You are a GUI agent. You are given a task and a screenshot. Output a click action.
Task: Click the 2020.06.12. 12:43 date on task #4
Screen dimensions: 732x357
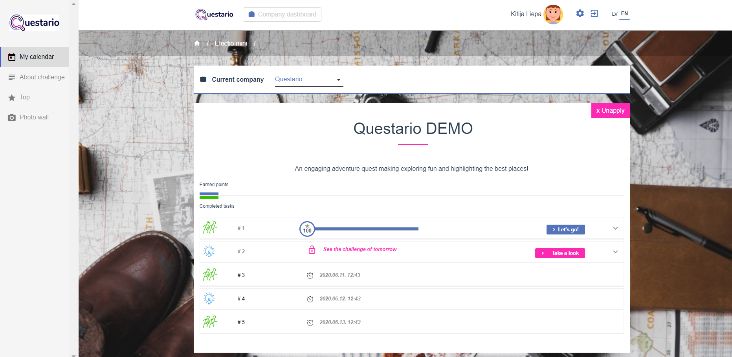[x=340, y=299]
